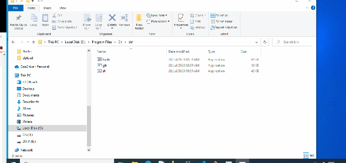Viewport: 346px width, 163px height.
Task: Go forward with the Forward arrow
Action: tap(21, 42)
